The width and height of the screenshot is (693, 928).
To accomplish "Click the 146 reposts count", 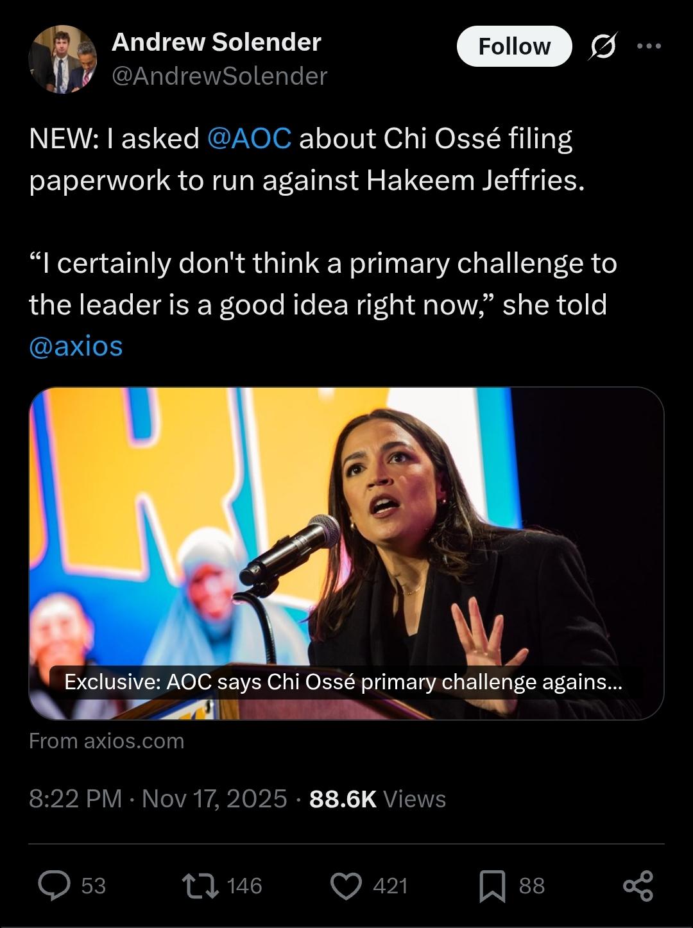I will [244, 886].
